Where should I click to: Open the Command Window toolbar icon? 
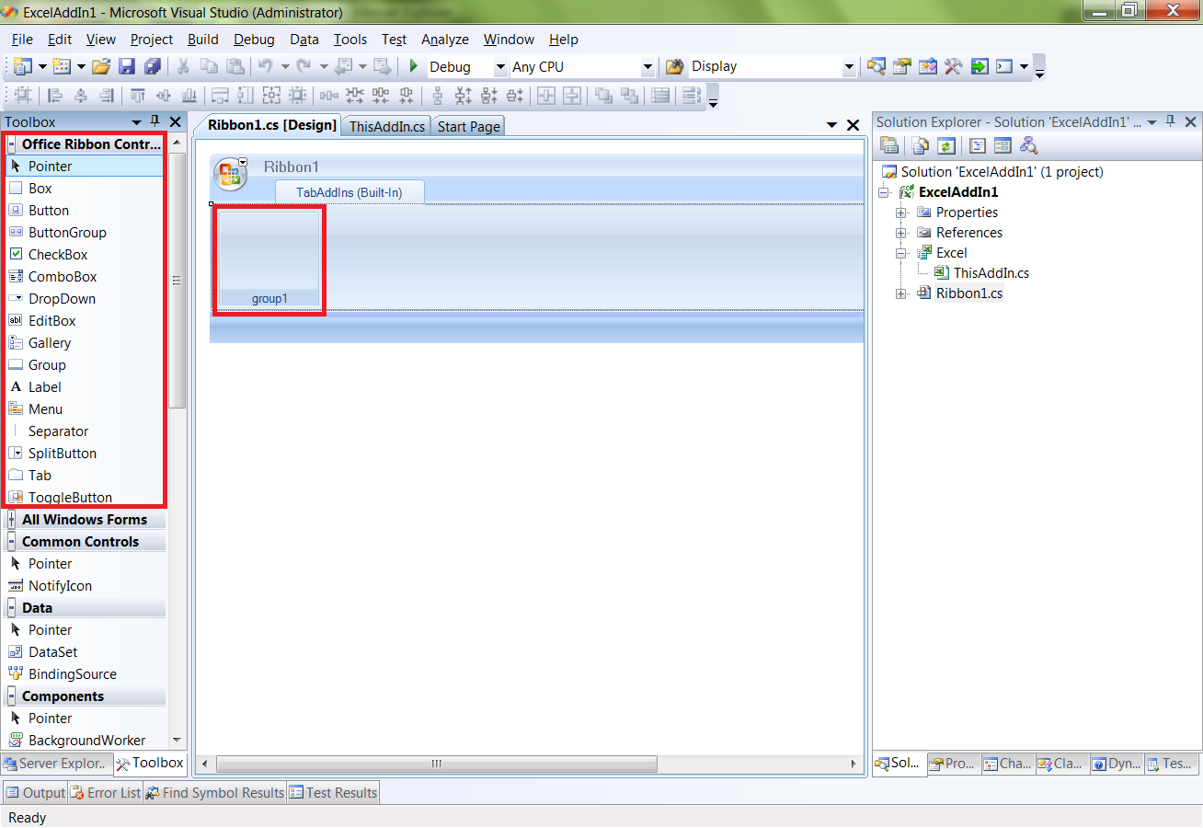1004,66
